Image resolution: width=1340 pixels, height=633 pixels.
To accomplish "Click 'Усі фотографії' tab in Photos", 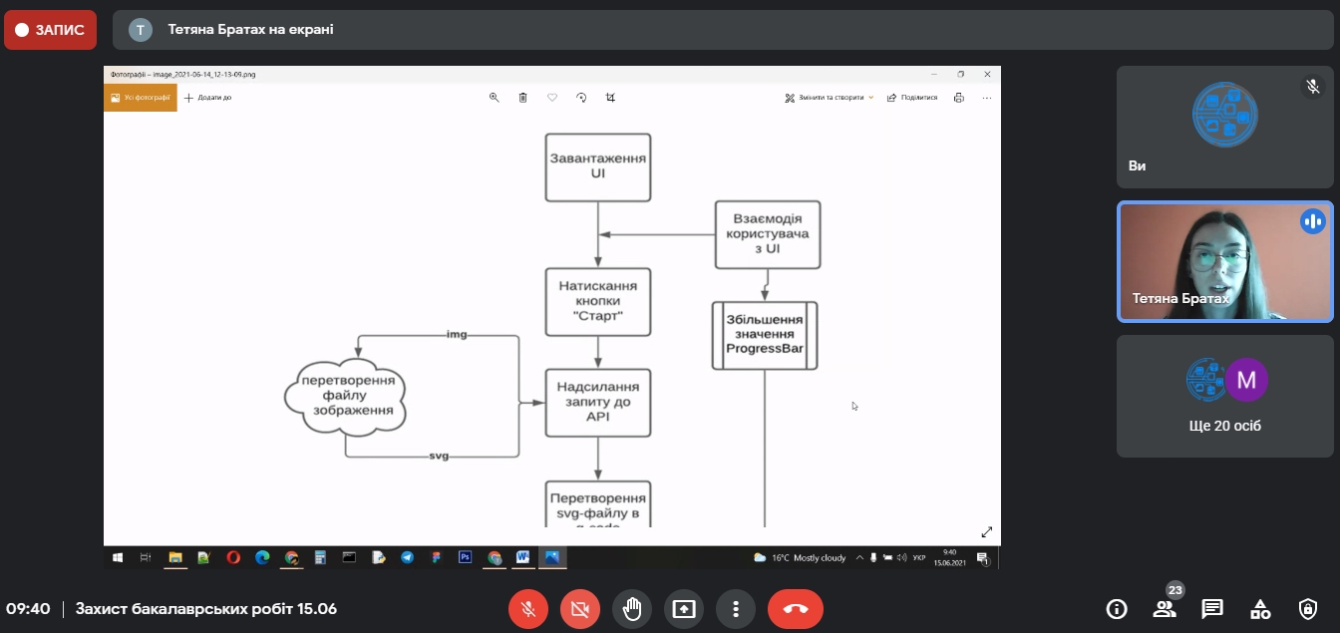I will point(141,98).
